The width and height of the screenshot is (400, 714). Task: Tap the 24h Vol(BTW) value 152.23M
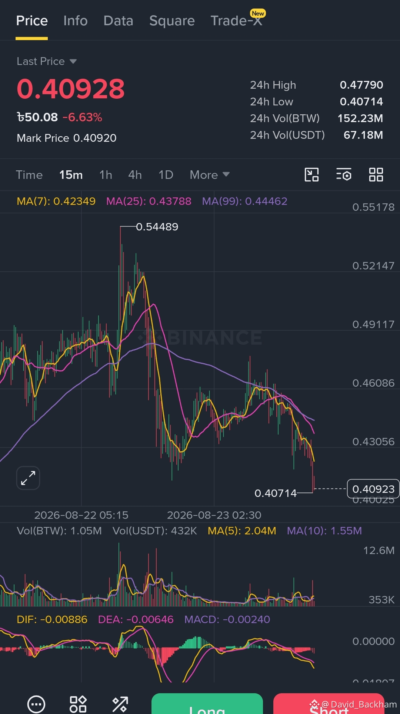tap(360, 118)
